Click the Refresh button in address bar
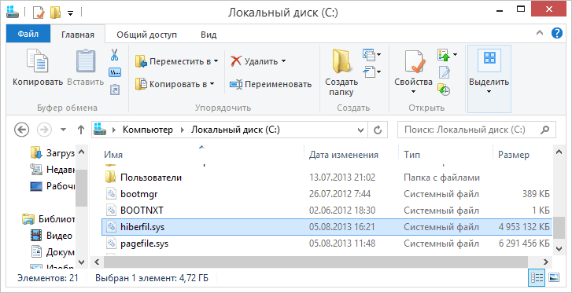 pyautogui.click(x=378, y=130)
